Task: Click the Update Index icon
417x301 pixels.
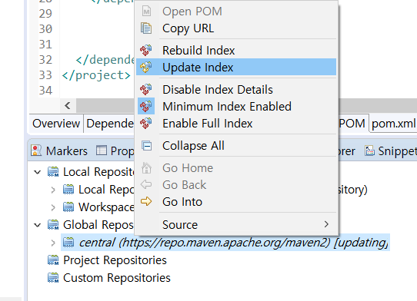Action: coord(146,67)
